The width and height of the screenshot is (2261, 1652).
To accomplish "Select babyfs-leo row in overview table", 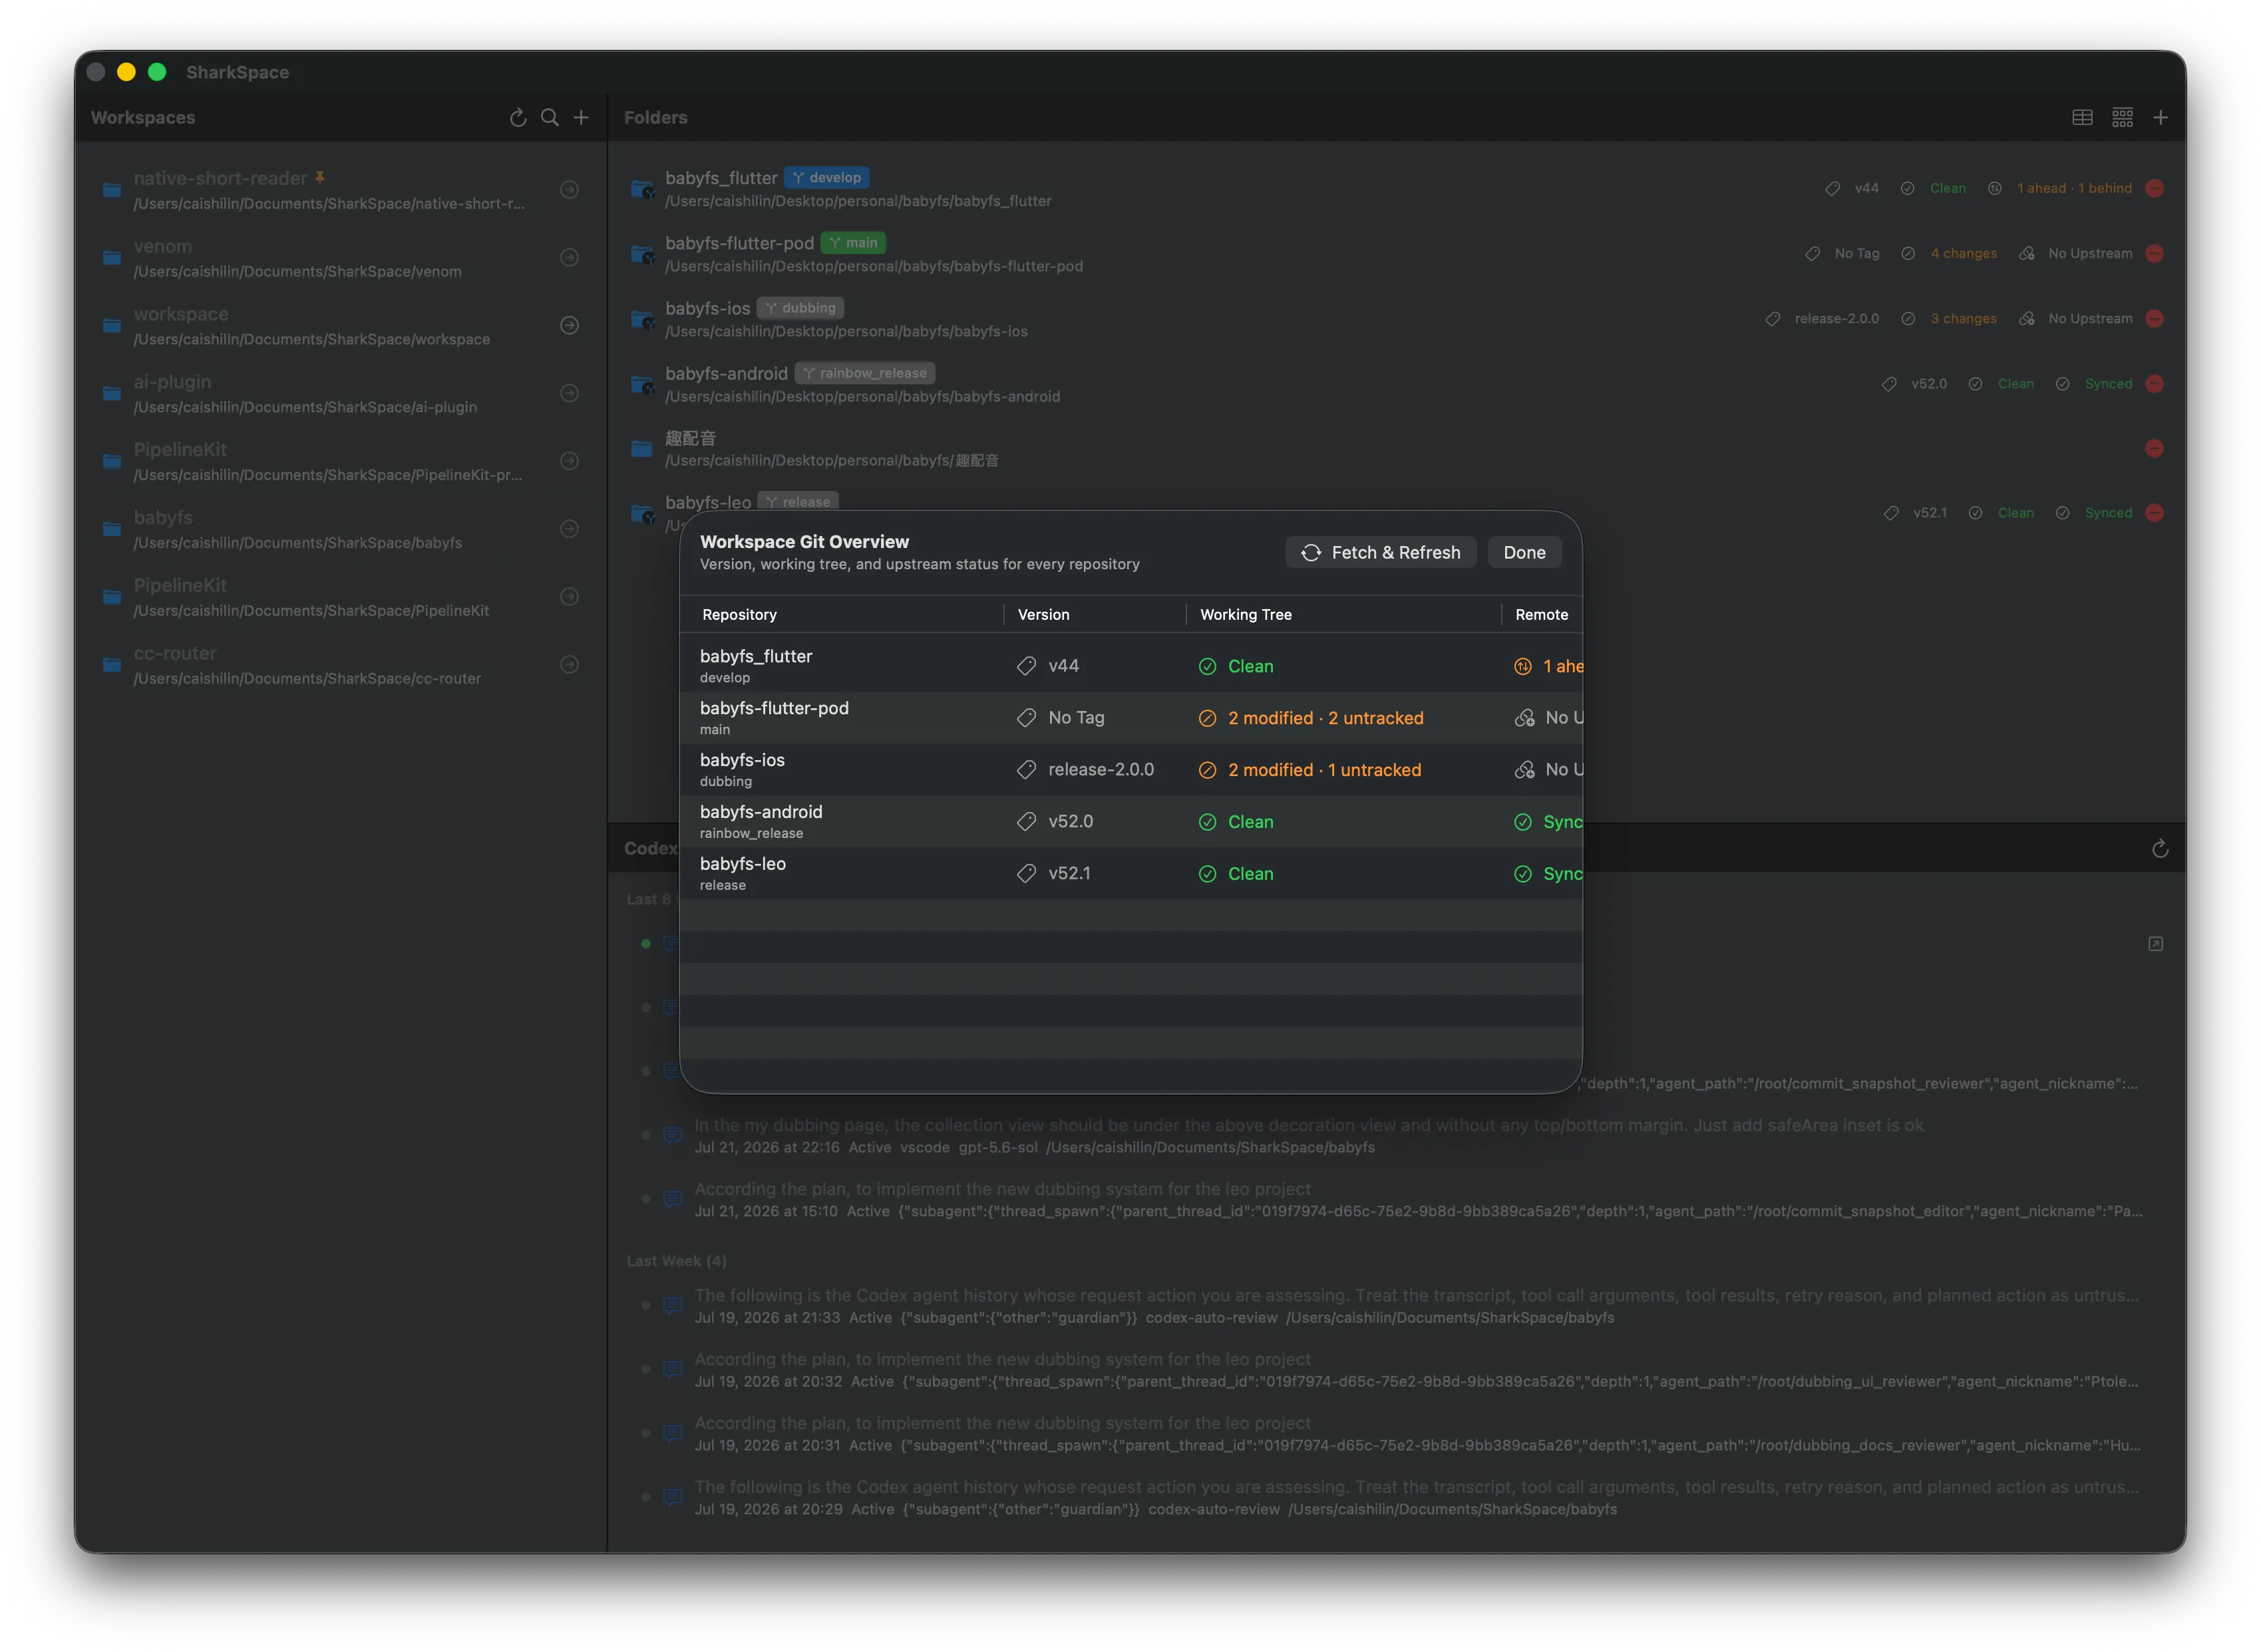I will (1130, 874).
